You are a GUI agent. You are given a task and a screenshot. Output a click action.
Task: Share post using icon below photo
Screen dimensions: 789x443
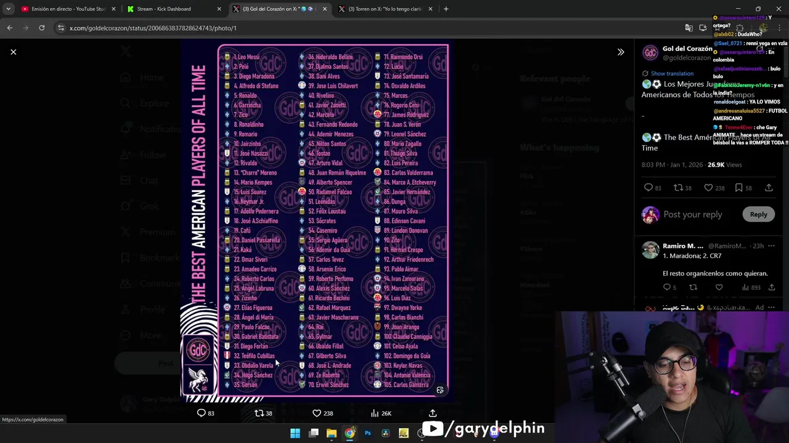[433, 413]
